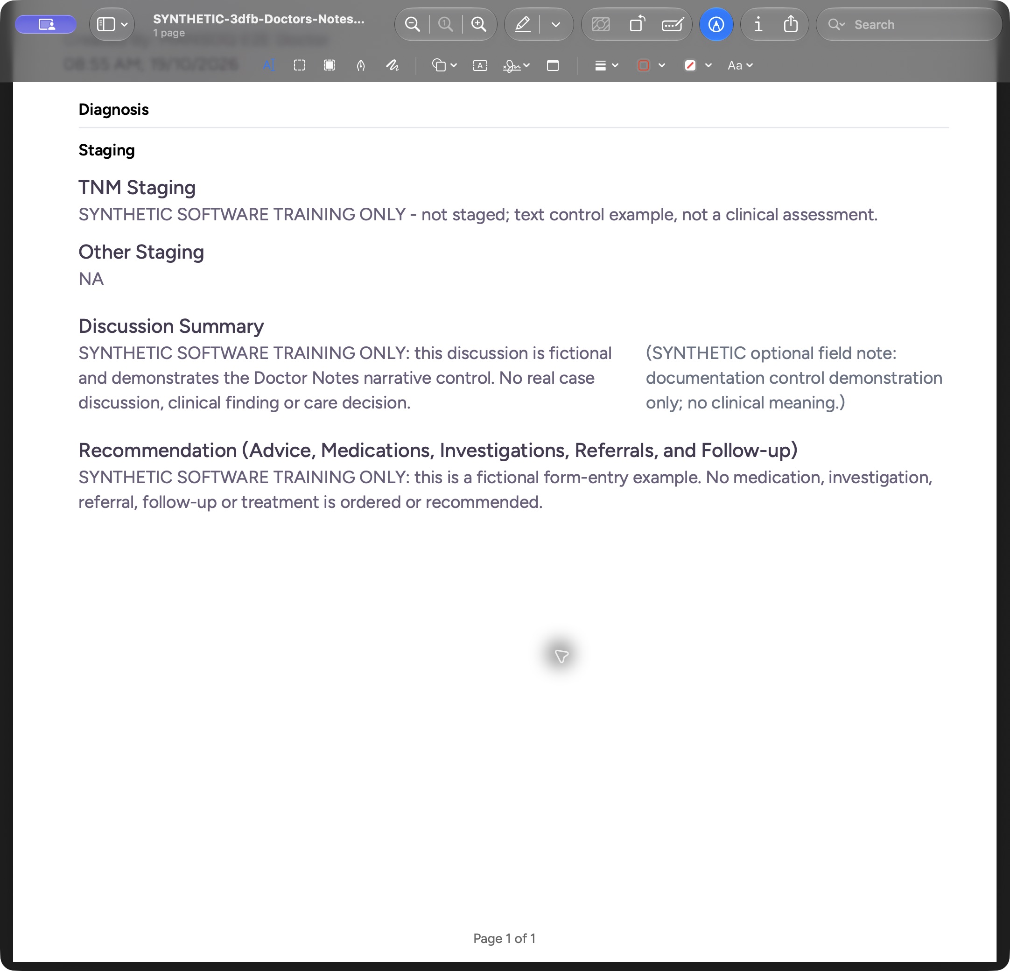
Task: Insert a Text box annotation
Action: tap(480, 65)
